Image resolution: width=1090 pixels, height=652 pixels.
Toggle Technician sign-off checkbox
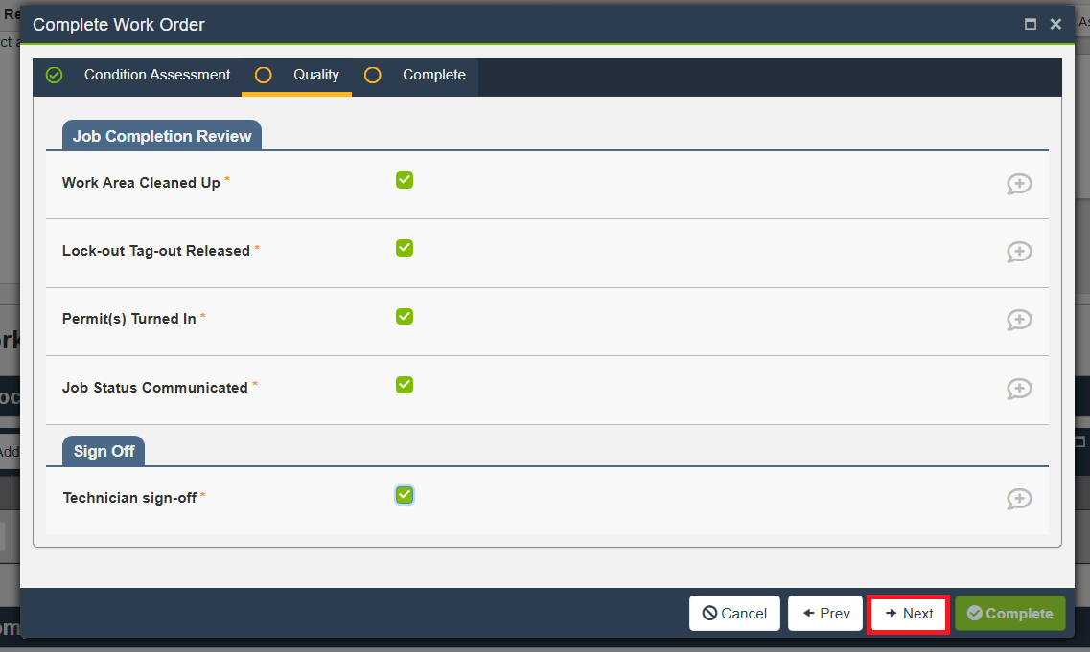405,495
